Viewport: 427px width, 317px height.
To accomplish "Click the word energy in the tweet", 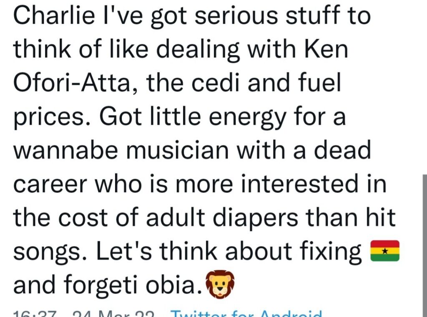I will click(x=247, y=118).
